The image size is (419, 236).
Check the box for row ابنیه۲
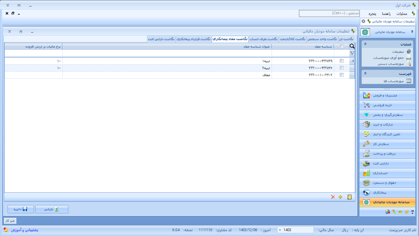tap(342, 68)
